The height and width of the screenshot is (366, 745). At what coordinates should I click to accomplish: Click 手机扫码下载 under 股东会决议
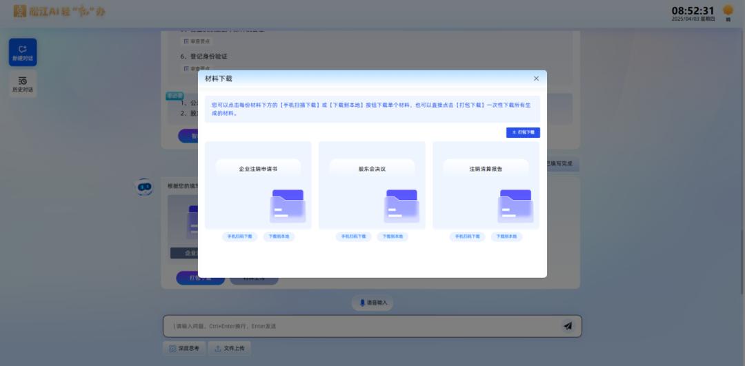pyautogui.click(x=354, y=236)
